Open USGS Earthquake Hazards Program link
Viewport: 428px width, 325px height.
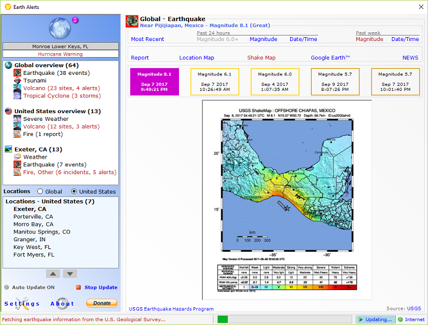pyautogui.click(x=171, y=309)
